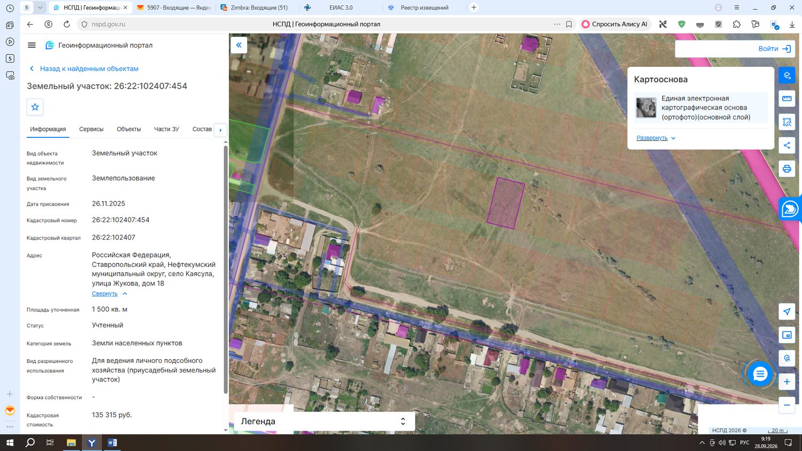
Task: Select the ruler measurement tool
Action: [x=787, y=98]
